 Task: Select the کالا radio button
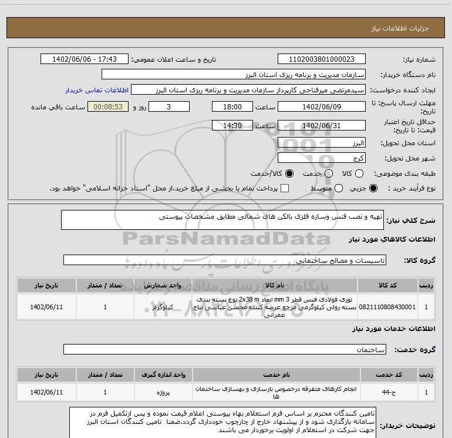359,173
